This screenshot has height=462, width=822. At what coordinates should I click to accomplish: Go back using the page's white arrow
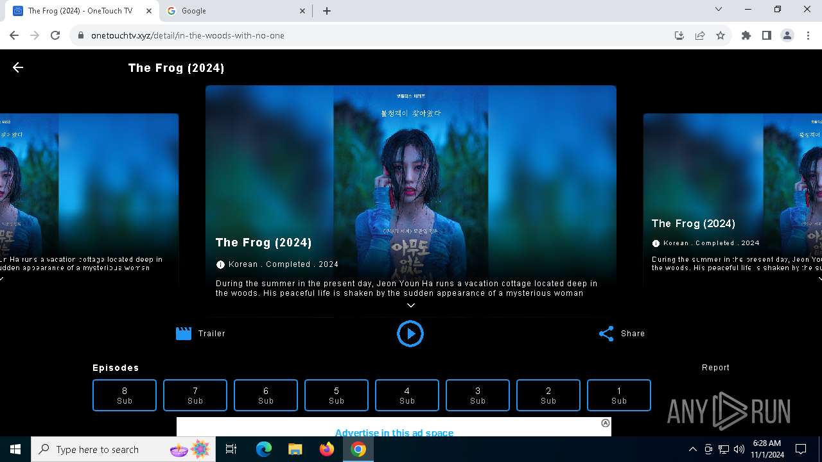(18, 67)
